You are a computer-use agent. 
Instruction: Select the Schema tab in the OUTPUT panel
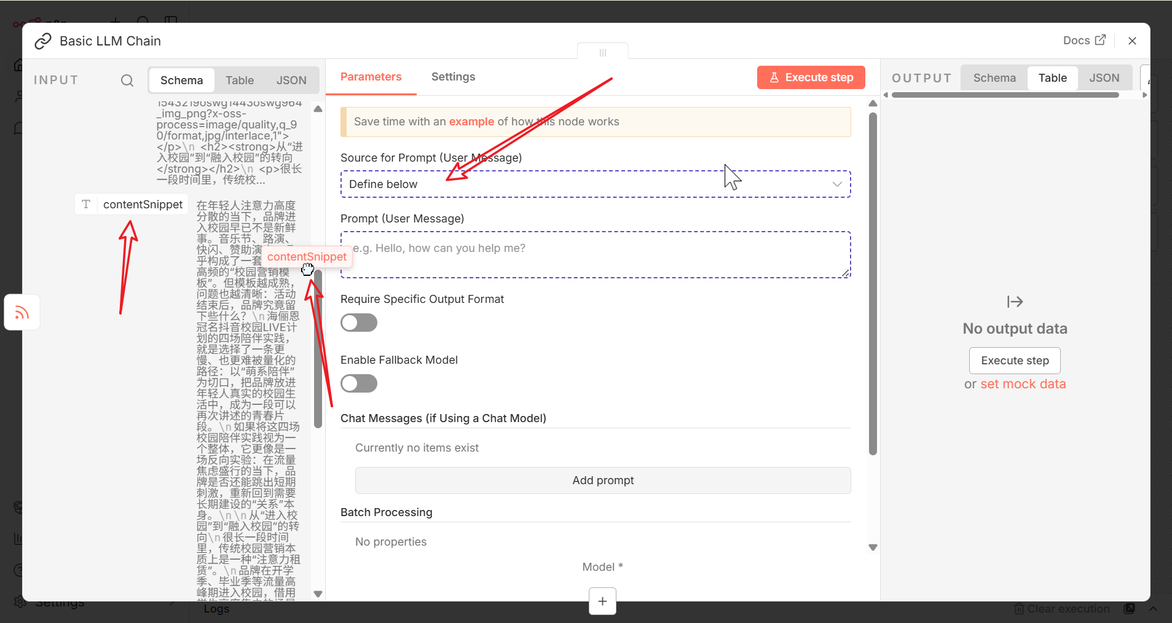click(994, 78)
